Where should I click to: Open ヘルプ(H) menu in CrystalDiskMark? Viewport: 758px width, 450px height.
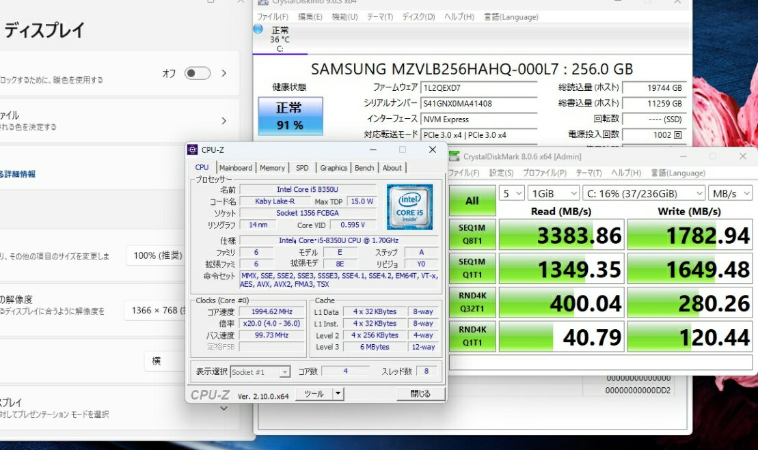[x=626, y=173]
